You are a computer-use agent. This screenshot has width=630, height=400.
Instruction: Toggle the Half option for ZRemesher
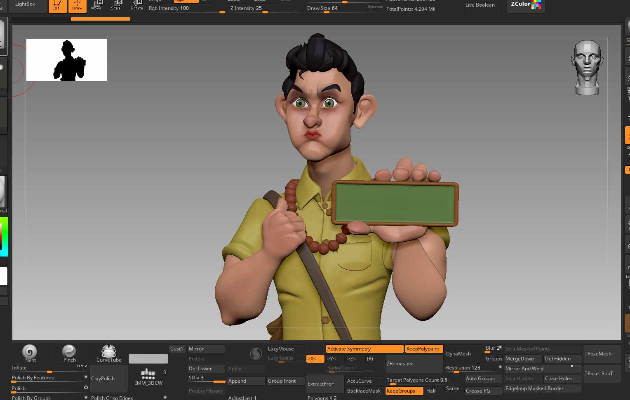tap(434, 391)
